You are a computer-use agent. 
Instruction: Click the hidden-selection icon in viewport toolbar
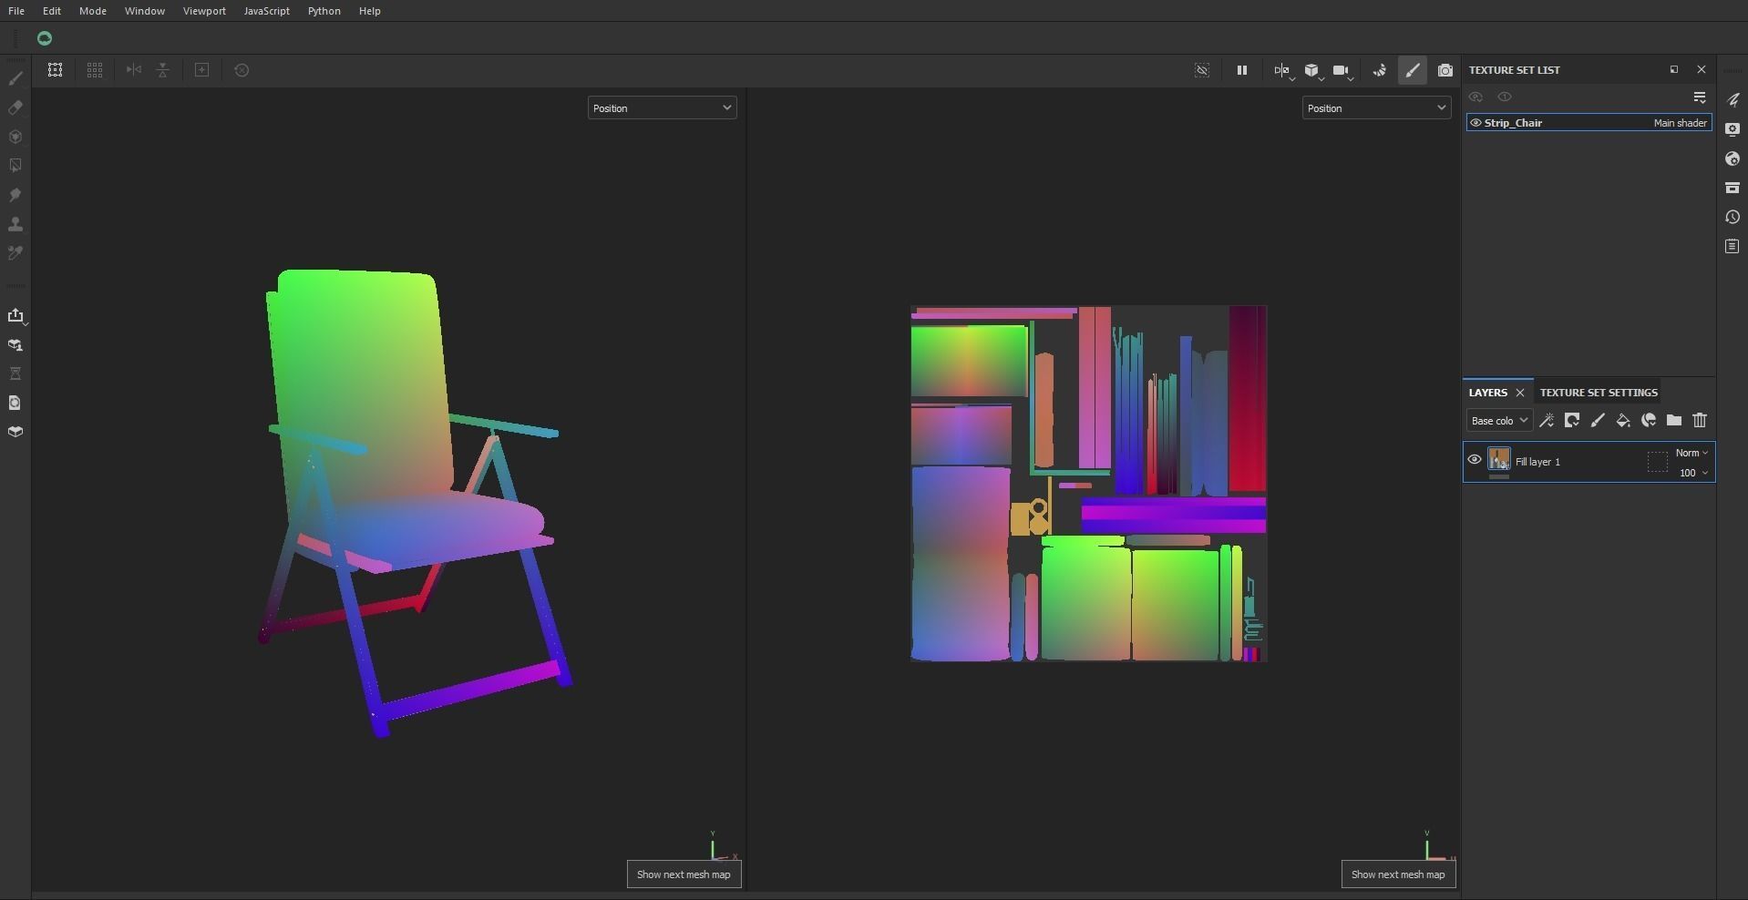click(x=1202, y=70)
